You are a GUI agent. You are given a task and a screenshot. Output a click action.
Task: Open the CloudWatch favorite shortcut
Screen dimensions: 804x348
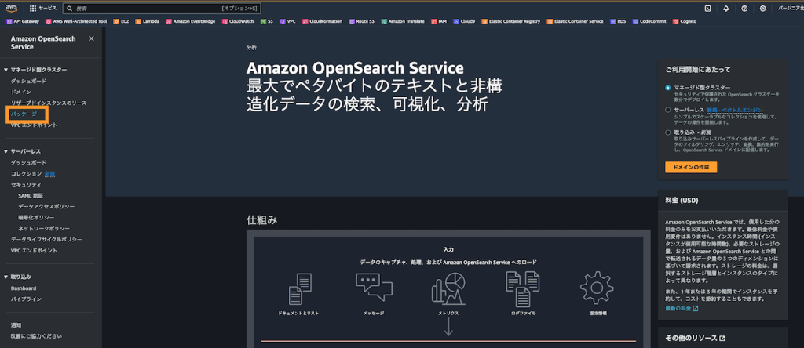(238, 21)
